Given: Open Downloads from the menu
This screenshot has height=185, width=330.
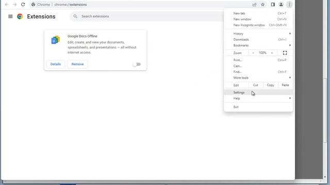Looking at the screenshot, I should [258, 40].
